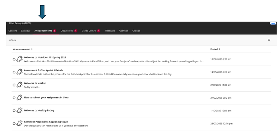Open Welcome to Nutrition 101 Spring 2026 announcement
The image size is (279, 136).
[x=45, y=57]
